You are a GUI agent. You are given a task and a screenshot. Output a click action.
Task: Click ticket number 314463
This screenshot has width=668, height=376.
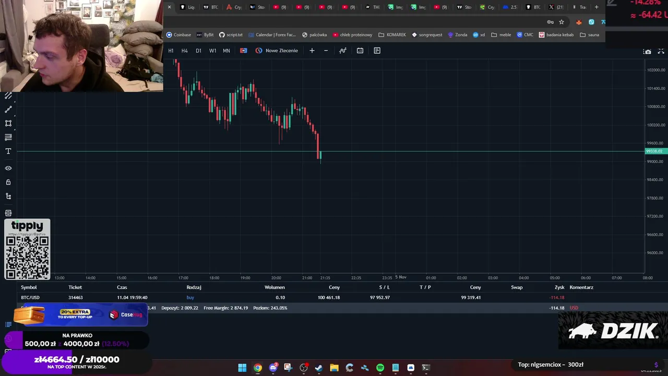[x=75, y=298]
